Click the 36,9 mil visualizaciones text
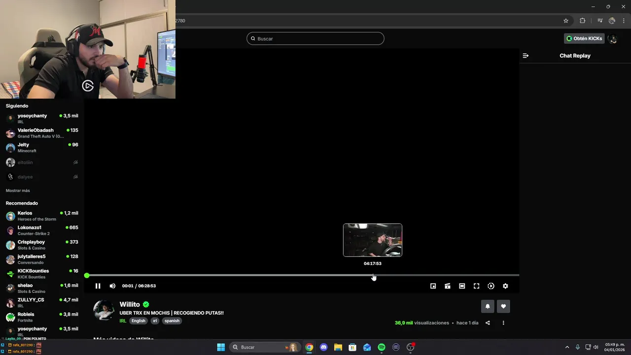The height and width of the screenshot is (355, 631). (x=422, y=323)
